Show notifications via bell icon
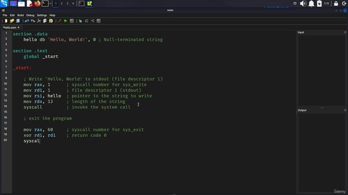The width and height of the screenshot is (348, 195). [x=312, y=3]
